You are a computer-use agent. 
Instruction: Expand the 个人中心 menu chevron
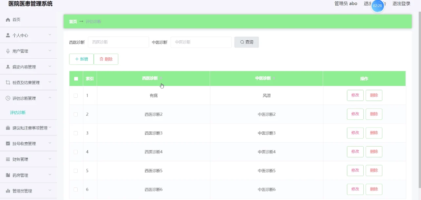click(x=50, y=35)
